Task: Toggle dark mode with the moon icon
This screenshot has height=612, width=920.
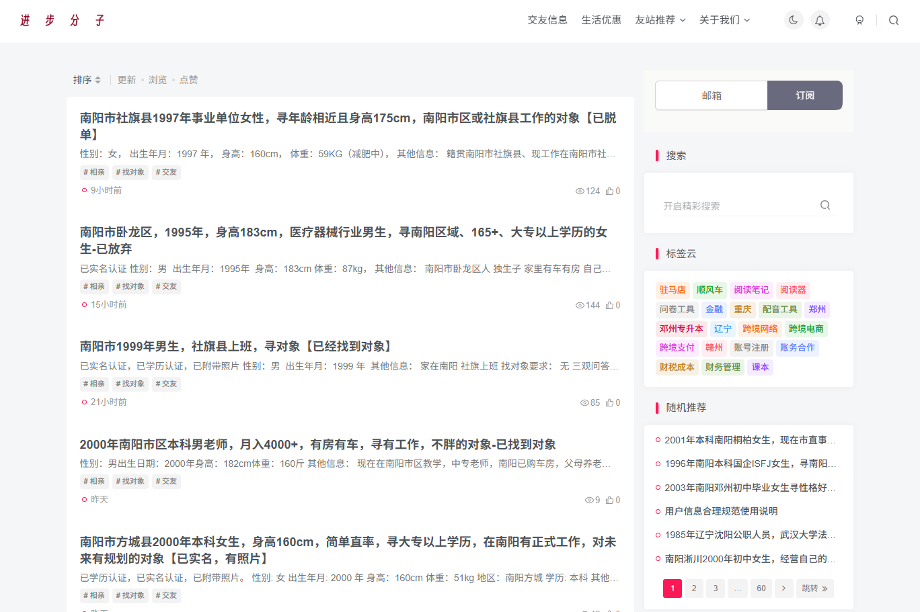Action: 794,19
